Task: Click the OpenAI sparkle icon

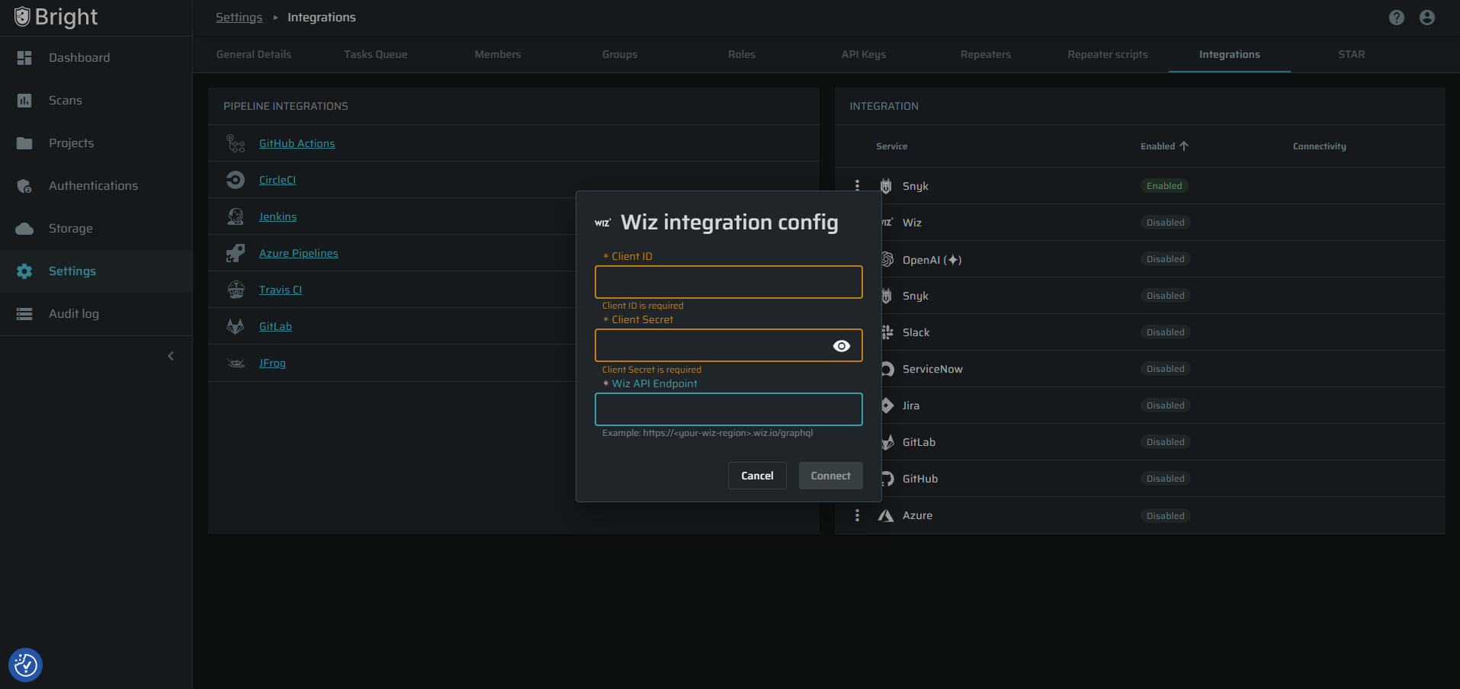Action: (953, 260)
